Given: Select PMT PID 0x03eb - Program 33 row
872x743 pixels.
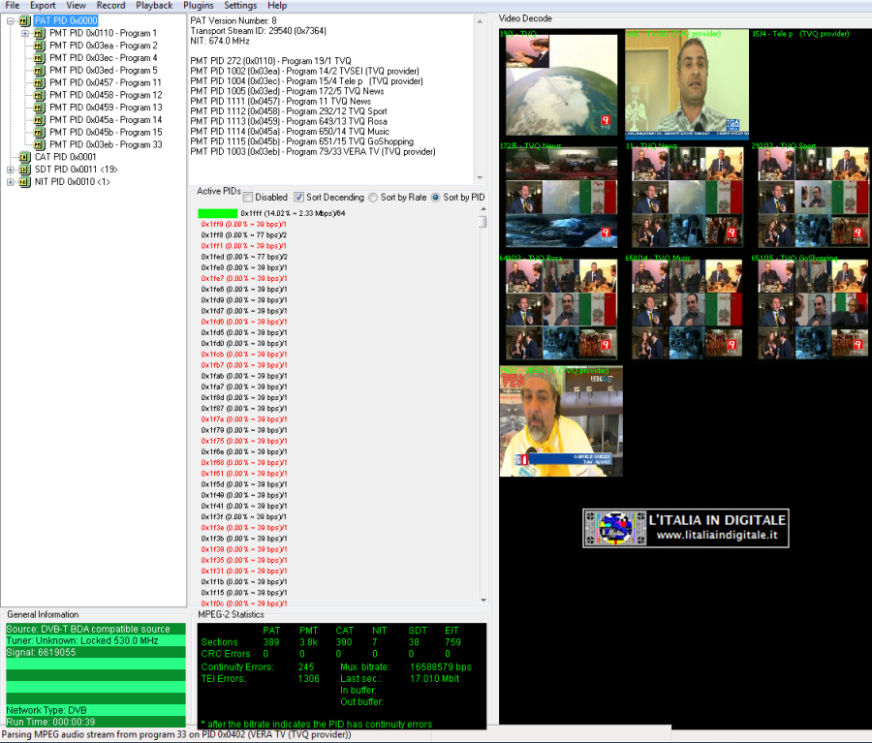Looking at the screenshot, I should 106,144.
